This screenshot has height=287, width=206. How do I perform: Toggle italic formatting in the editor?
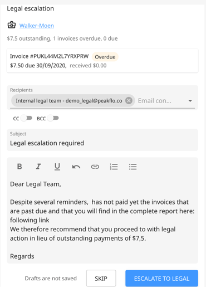(38, 167)
